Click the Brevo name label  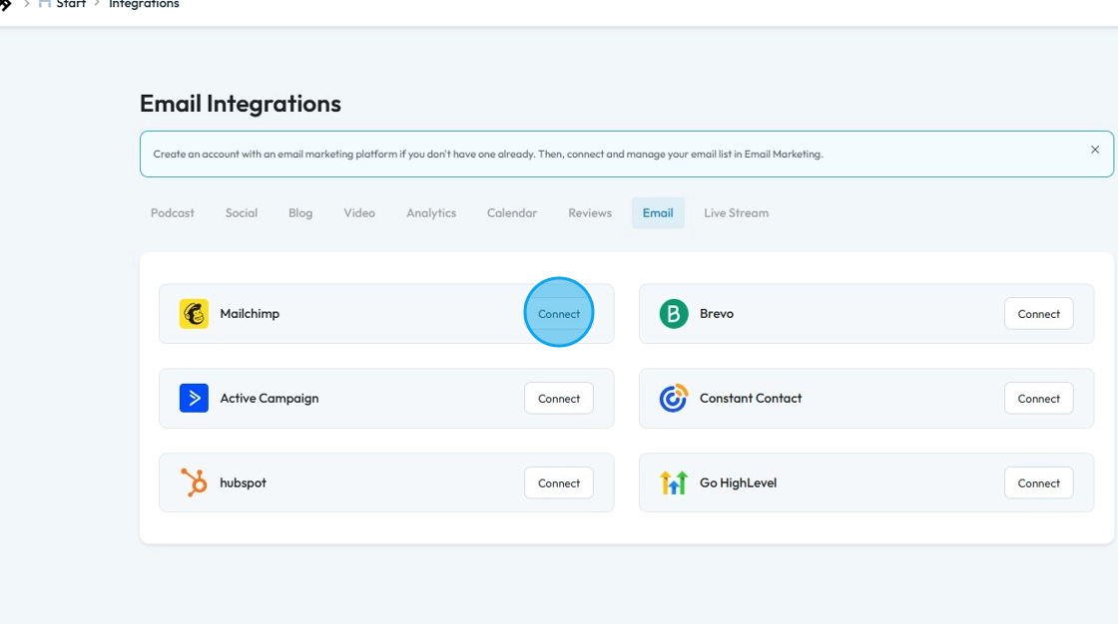(x=717, y=313)
